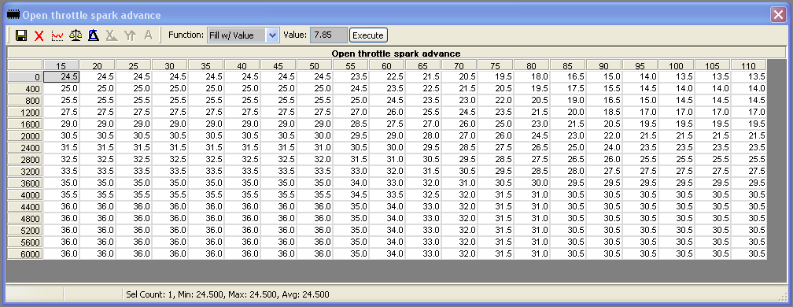This screenshot has width=793, height=307.
Task: Click the grayed-out letter A icon
Action: click(148, 35)
